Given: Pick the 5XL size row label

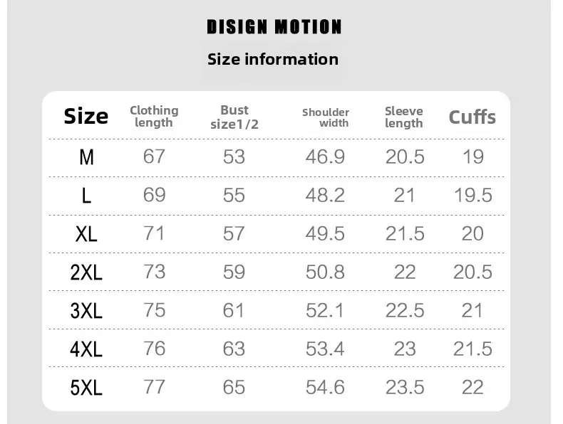Looking at the screenshot, I should (x=86, y=388).
